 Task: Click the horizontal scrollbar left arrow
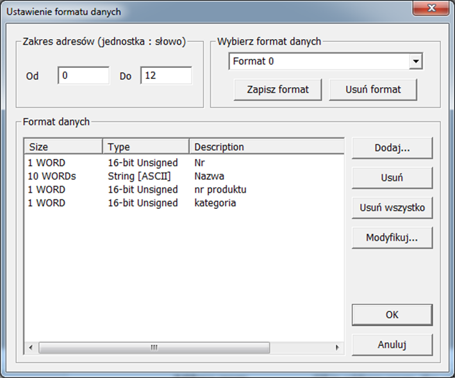point(31,347)
